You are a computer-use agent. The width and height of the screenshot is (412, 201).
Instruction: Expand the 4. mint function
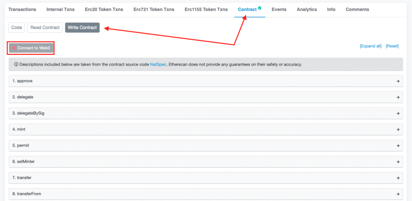click(x=206, y=129)
